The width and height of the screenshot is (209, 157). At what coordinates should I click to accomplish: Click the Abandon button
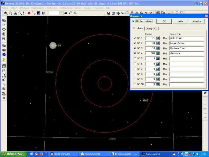click(197, 22)
